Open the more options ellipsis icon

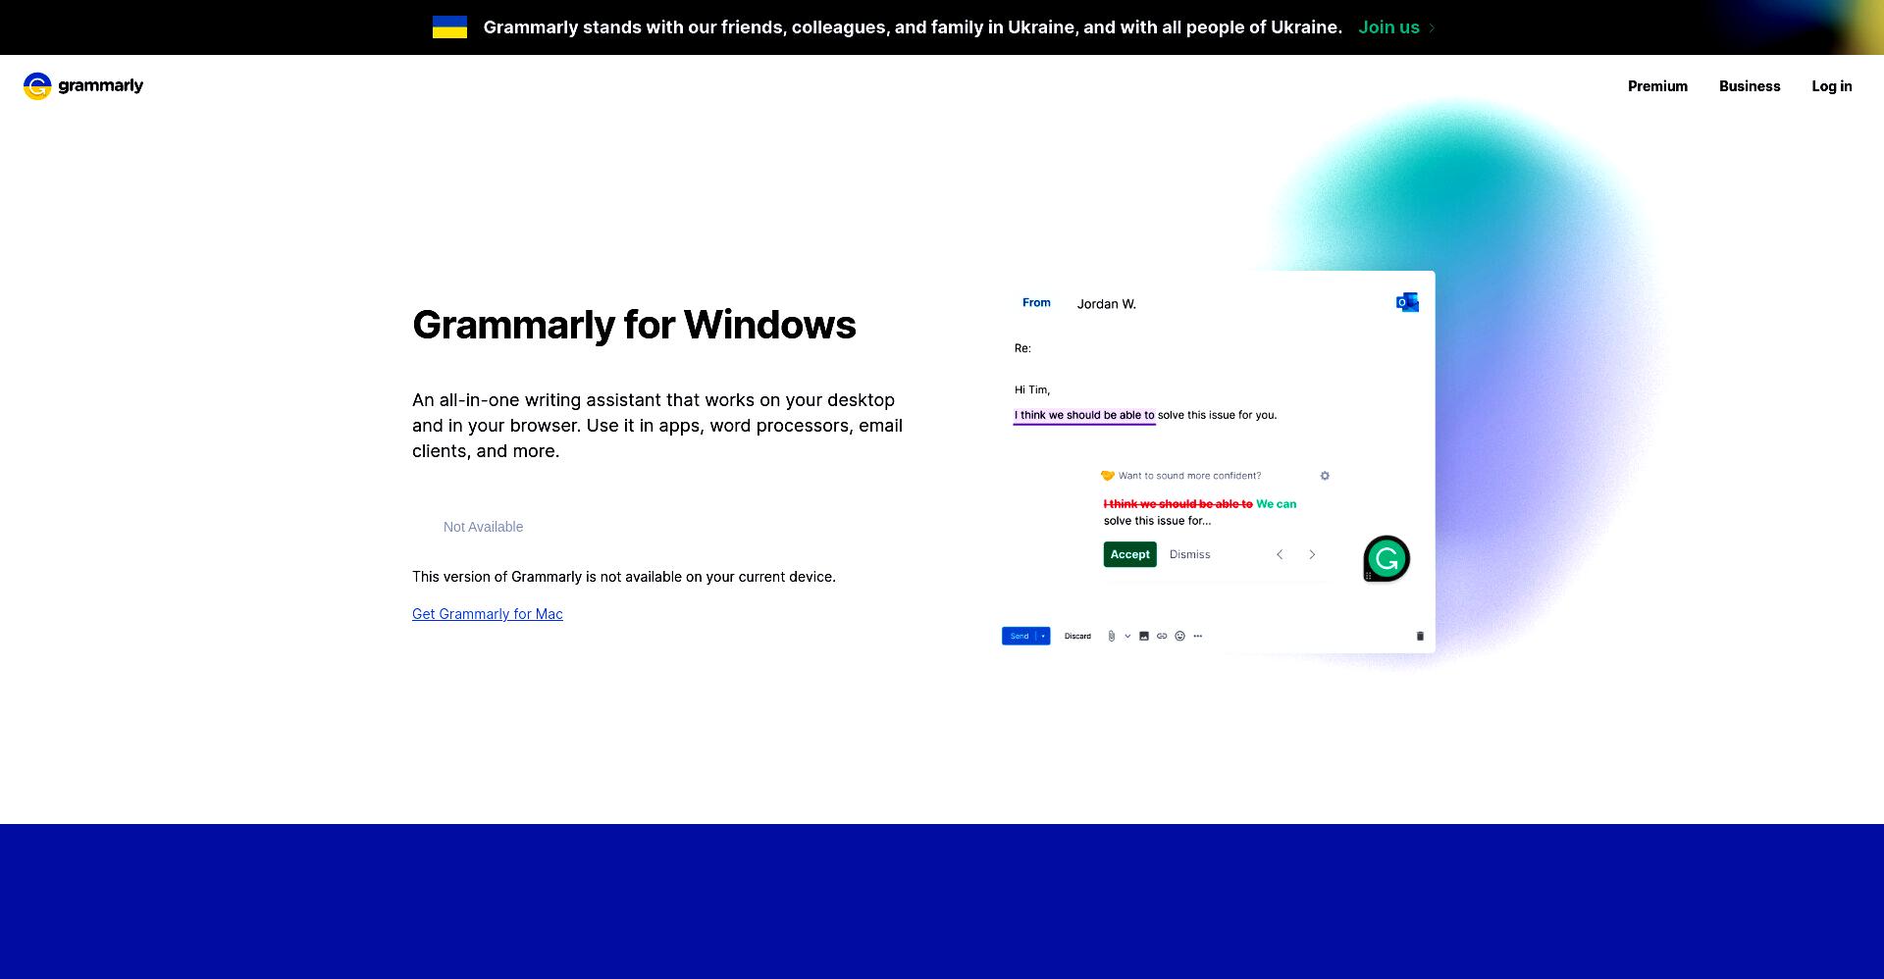pos(1198,636)
